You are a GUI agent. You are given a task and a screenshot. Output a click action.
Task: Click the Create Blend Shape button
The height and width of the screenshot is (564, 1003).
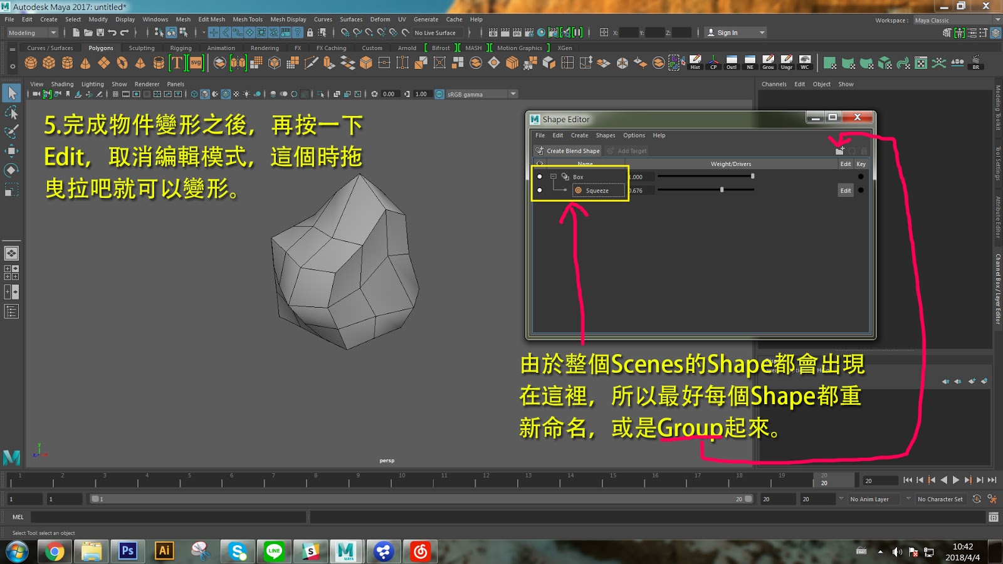[567, 150]
